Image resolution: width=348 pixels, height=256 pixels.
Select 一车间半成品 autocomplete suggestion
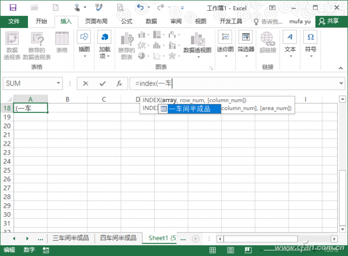189,109
